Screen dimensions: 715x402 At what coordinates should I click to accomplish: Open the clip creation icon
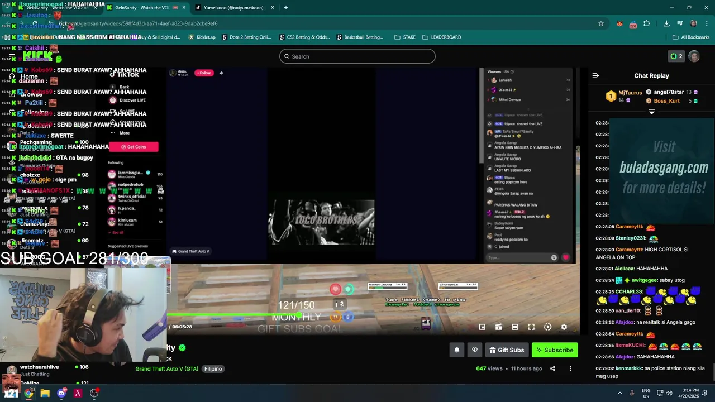498,327
